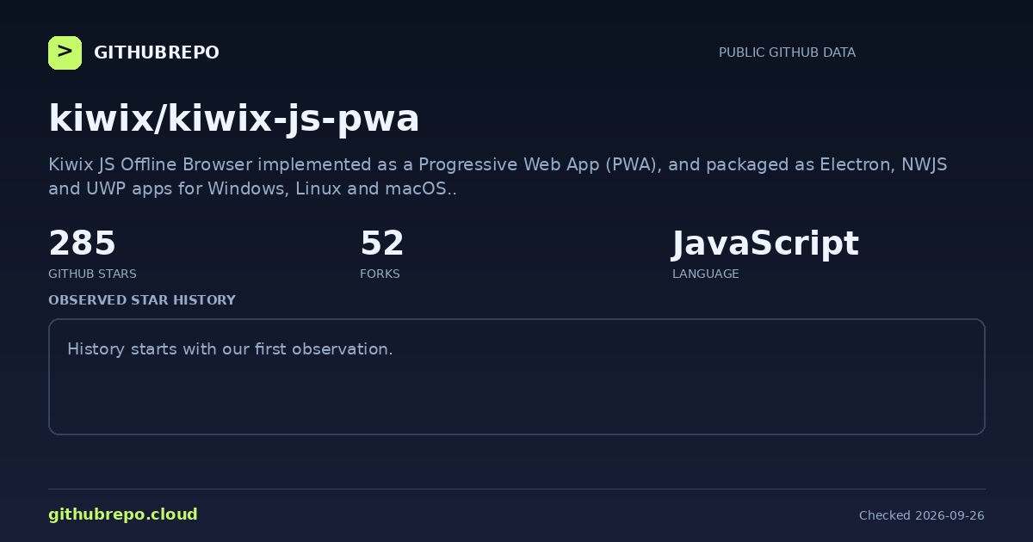1033x542 pixels.
Task: Open the githubrepo.cloud footer link
Action: [123, 514]
